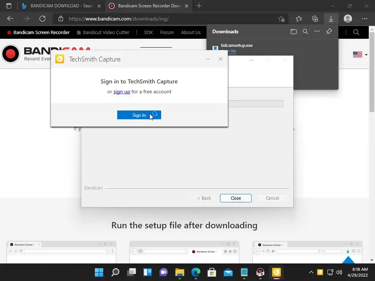Screen dimensions: 375x281
Task: Open network settings from tray
Action: [x=330, y=272]
